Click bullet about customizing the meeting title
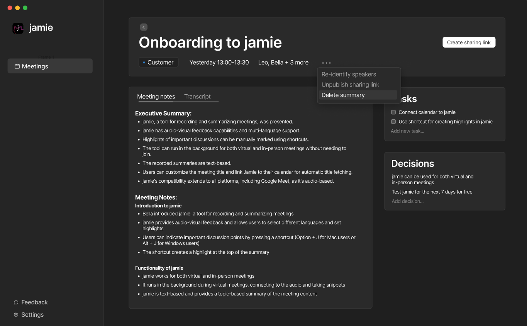This screenshot has width=527, height=326. point(247,172)
